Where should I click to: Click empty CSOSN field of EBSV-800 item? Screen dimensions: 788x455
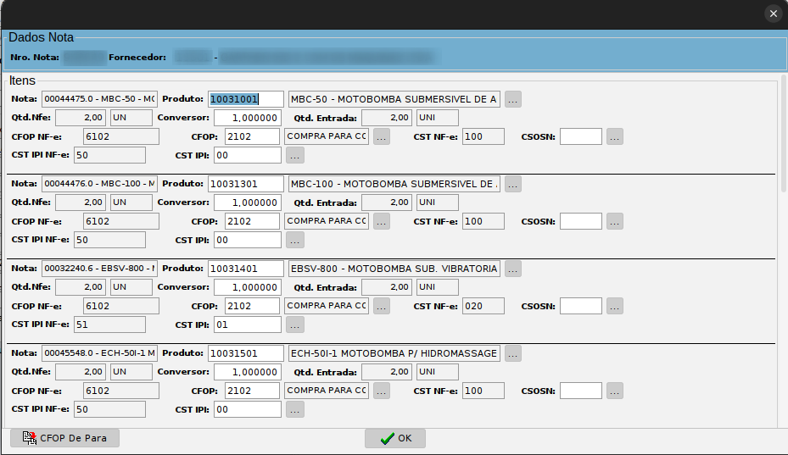point(580,306)
